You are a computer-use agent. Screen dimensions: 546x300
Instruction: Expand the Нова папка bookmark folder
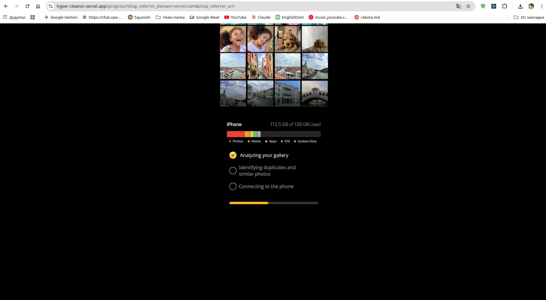coord(170,17)
